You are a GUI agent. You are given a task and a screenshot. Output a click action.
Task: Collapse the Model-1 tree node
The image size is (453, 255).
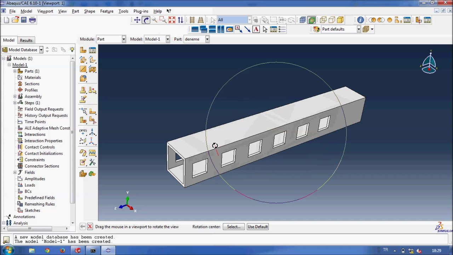click(x=9, y=65)
